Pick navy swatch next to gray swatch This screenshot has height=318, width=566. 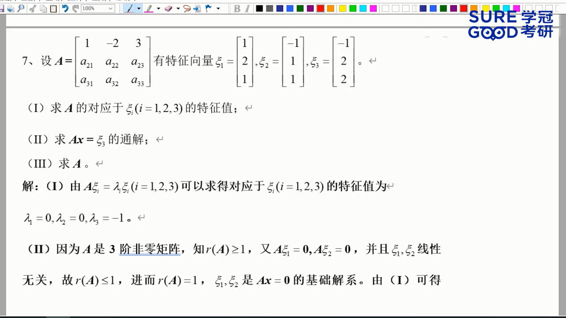click(x=279, y=8)
